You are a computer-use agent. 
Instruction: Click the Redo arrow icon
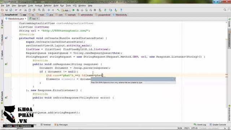20,10
